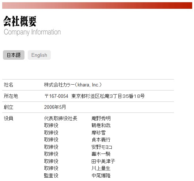Click the title 代表取締役社長
This screenshot has height=181, width=194.
(61, 118)
